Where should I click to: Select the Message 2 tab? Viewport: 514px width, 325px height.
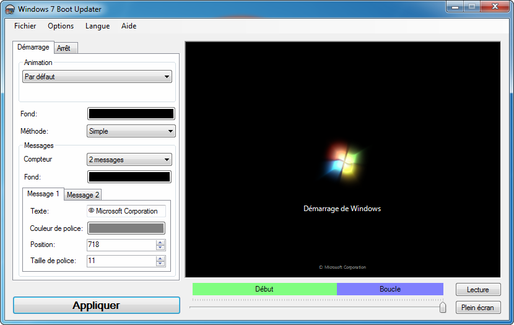[82, 195]
